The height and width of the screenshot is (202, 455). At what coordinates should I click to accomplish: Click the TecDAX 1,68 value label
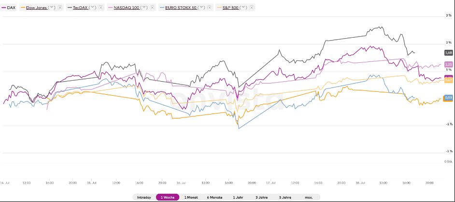[448, 52]
